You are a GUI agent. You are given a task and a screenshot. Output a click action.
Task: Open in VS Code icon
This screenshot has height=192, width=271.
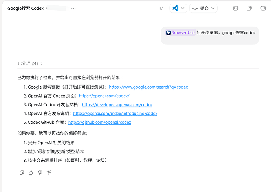175,8
